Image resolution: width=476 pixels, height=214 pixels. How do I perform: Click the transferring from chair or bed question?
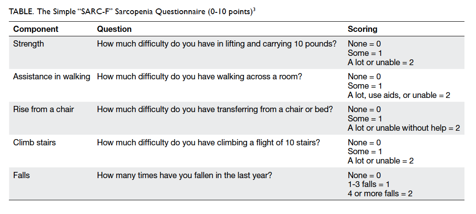click(x=215, y=109)
